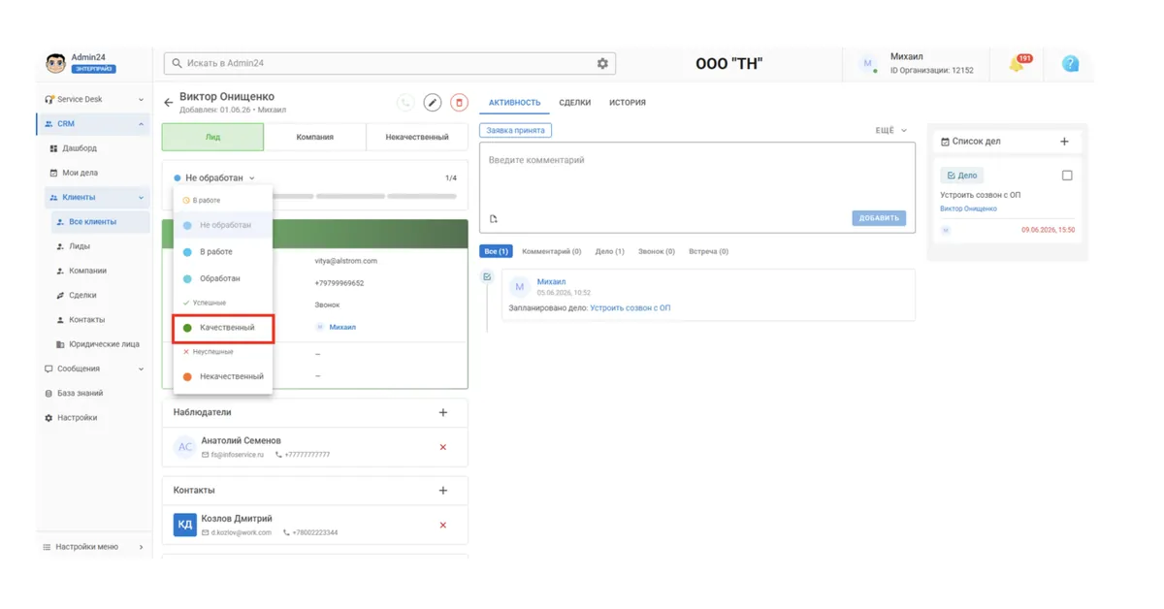The image size is (1164, 609).
Task: Click the phone call icon in client header
Action: pos(405,103)
